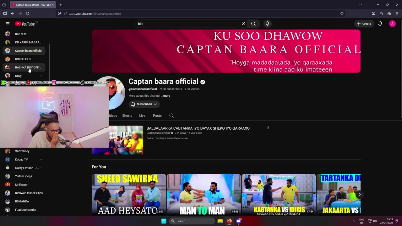
Task: Go to the YouTube home logo
Action: [x=25, y=24]
